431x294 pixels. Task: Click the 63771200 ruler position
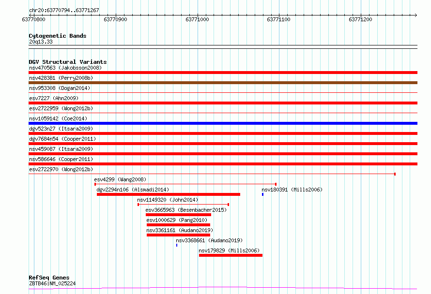coord(360,19)
